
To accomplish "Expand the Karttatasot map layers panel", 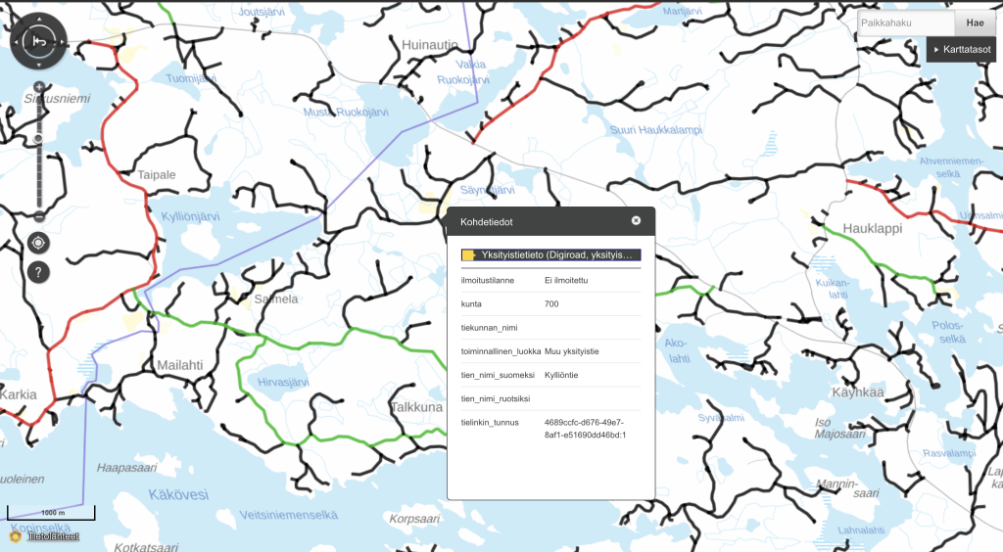I will pos(961,49).
